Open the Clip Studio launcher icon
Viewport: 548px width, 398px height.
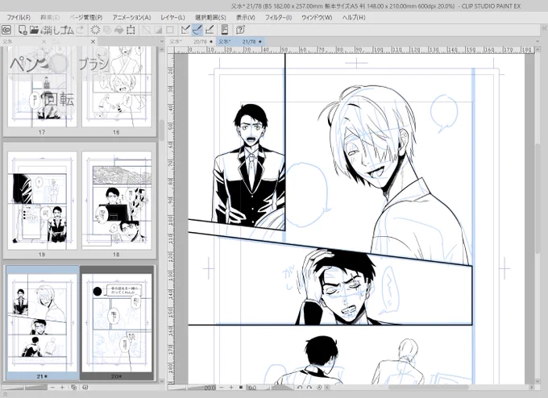pos(6,30)
